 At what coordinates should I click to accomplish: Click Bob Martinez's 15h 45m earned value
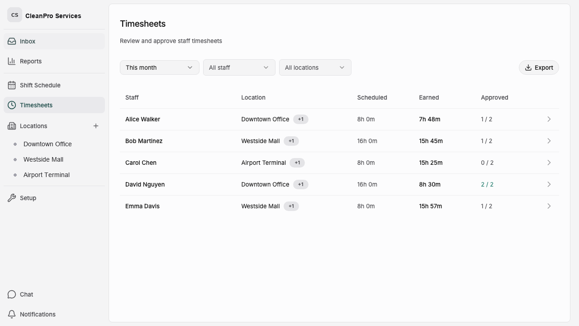(x=431, y=141)
